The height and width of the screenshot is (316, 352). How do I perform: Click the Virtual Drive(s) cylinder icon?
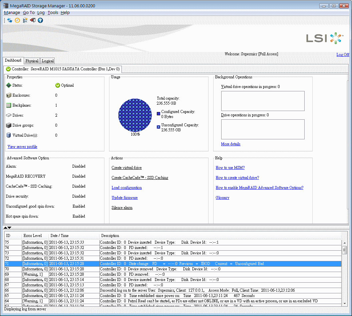coord(9,135)
